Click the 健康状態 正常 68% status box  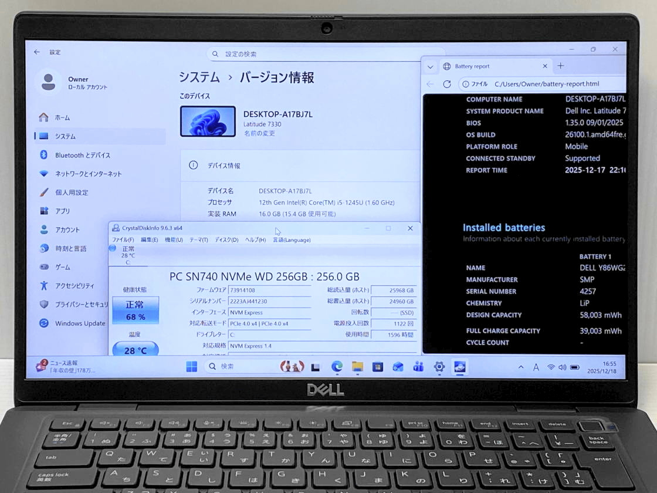pos(135,310)
